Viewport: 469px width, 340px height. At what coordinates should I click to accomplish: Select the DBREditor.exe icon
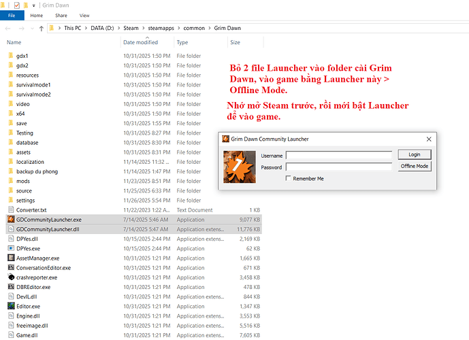pyautogui.click(x=10, y=287)
